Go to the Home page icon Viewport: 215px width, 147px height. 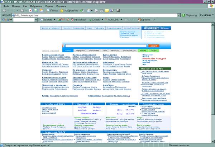41,10
